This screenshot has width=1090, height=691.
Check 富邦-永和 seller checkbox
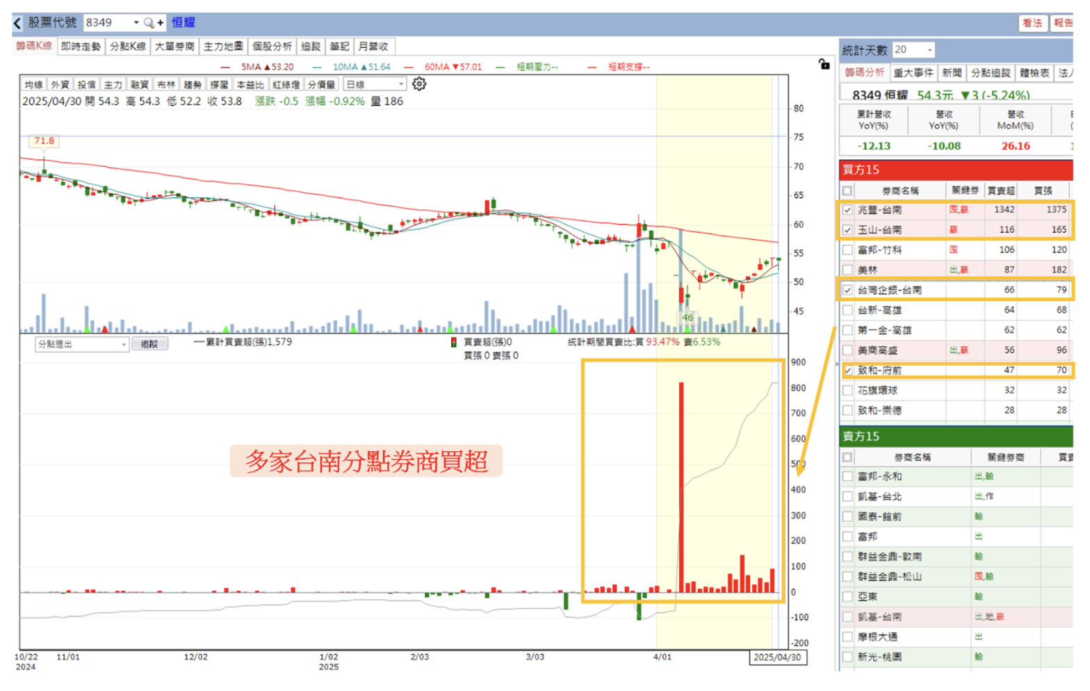point(847,477)
